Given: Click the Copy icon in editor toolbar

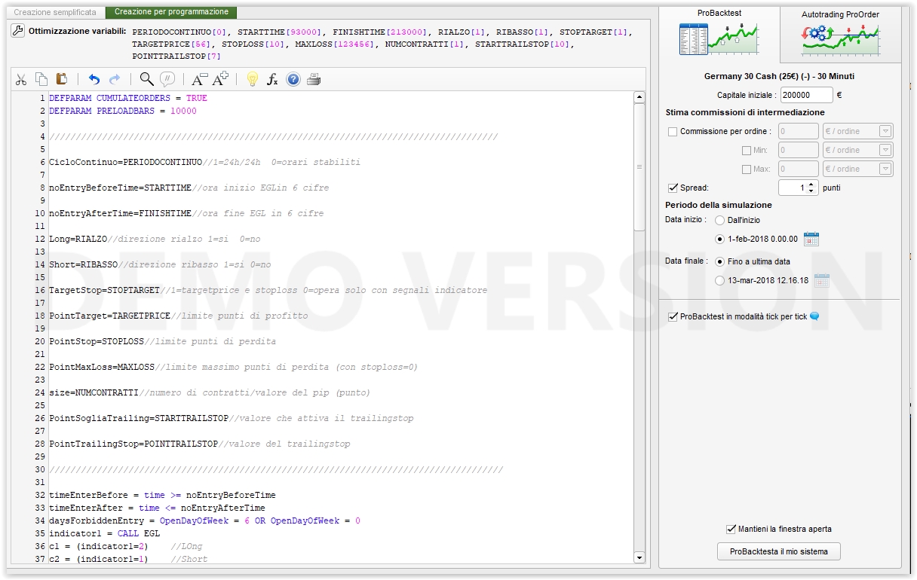Looking at the screenshot, I should (x=41, y=79).
